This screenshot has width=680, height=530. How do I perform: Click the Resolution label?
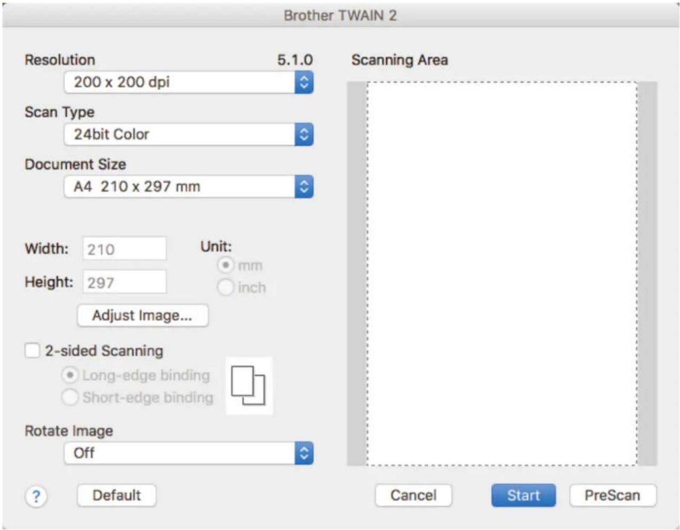coord(60,60)
